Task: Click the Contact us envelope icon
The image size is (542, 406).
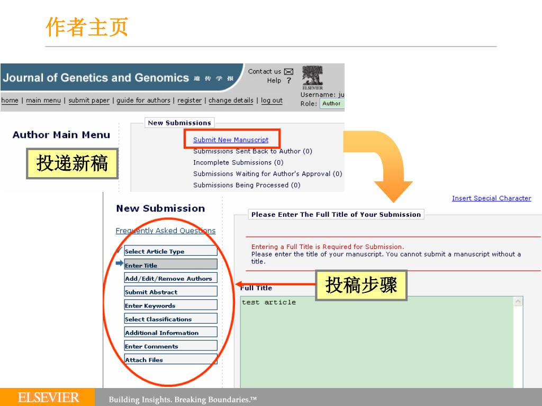Action: point(288,71)
